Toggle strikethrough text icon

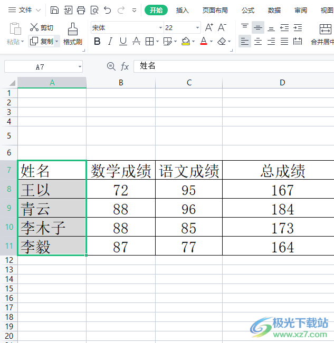click(x=136, y=41)
